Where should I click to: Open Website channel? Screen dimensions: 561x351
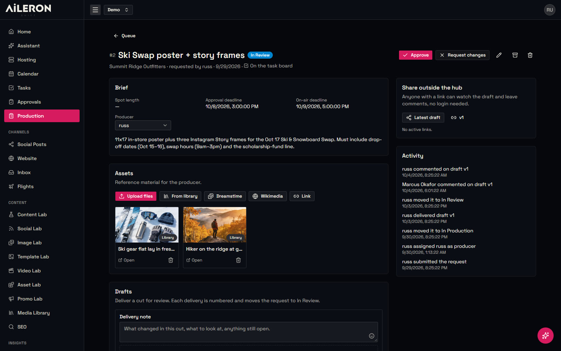pos(42,158)
